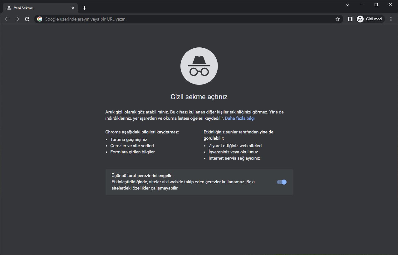
Task: Click Ziyaret ettiğiniz web siteleri item
Action: pyautogui.click(x=235, y=146)
